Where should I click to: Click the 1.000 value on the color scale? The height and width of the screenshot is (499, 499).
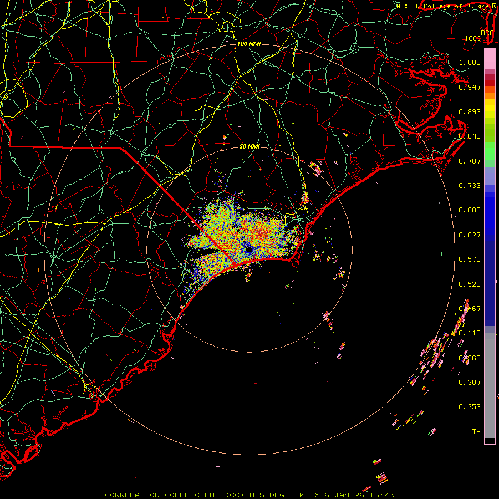coord(470,62)
